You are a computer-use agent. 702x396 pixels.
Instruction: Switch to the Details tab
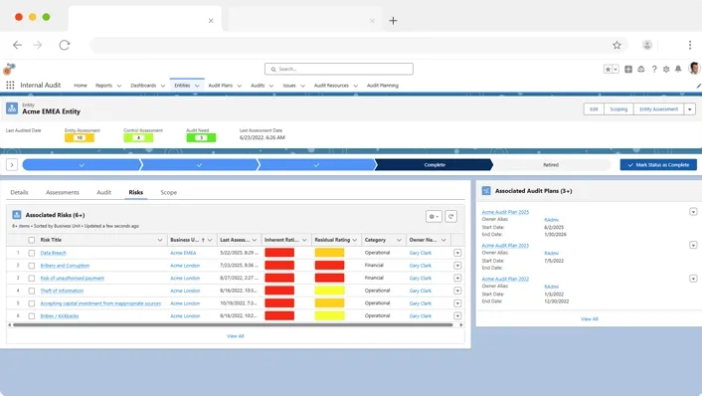[19, 192]
